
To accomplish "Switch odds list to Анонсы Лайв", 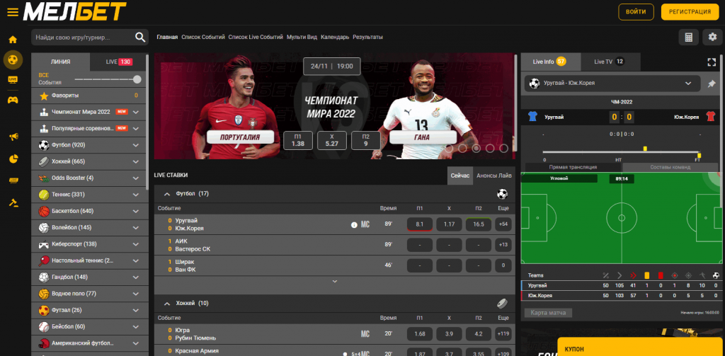I will pyautogui.click(x=495, y=176).
